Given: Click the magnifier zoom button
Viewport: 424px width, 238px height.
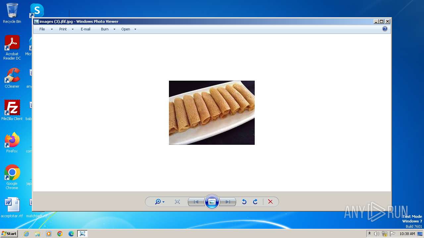Looking at the screenshot, I should coord(160,202).
